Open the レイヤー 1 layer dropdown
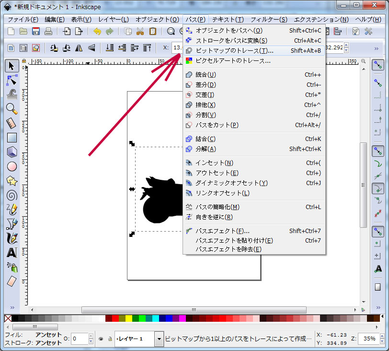 click(x=159, y=339)
